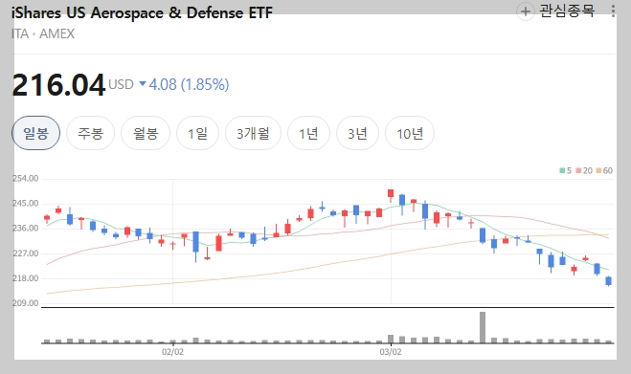
Task: Click the 4.08 (1.85%) price change
Action: (x=189, y=84)
